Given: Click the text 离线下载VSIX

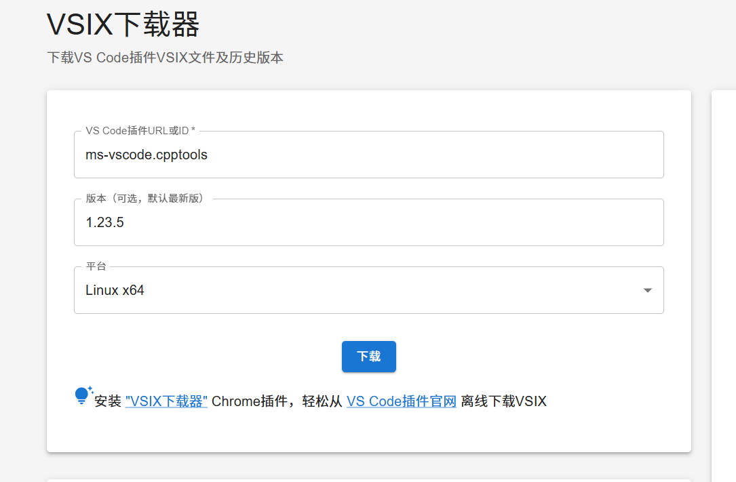Looking at the screenshot, I should pos(503,401).
